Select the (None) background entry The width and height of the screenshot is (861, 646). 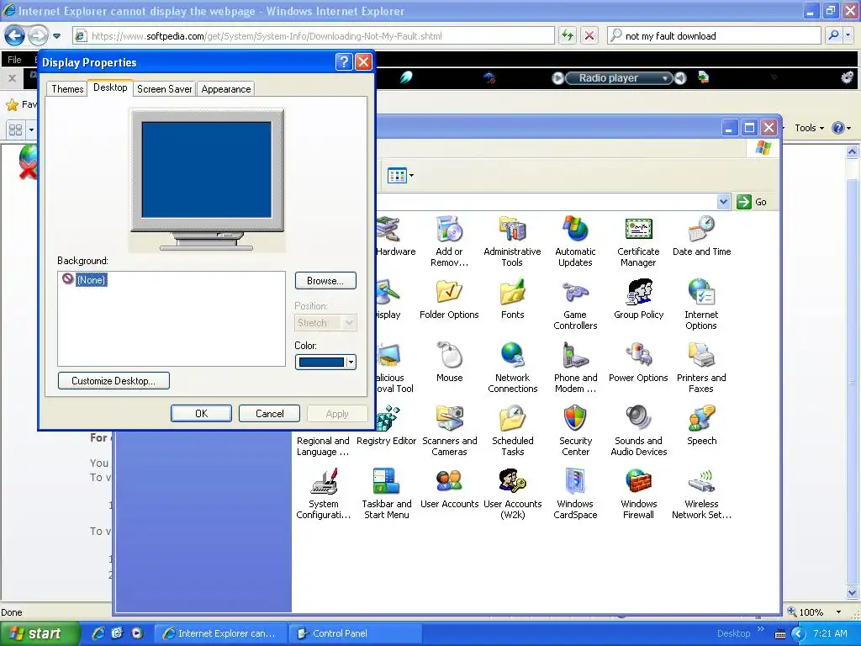tap(91, 279)
